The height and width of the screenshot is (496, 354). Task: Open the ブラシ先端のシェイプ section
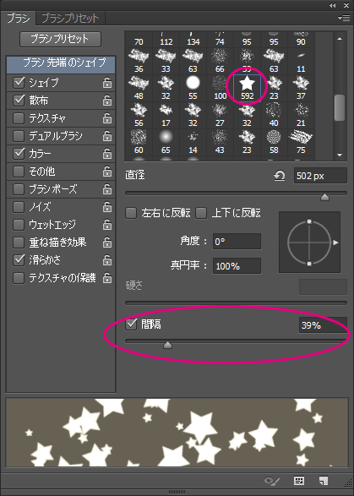point(61,64)
